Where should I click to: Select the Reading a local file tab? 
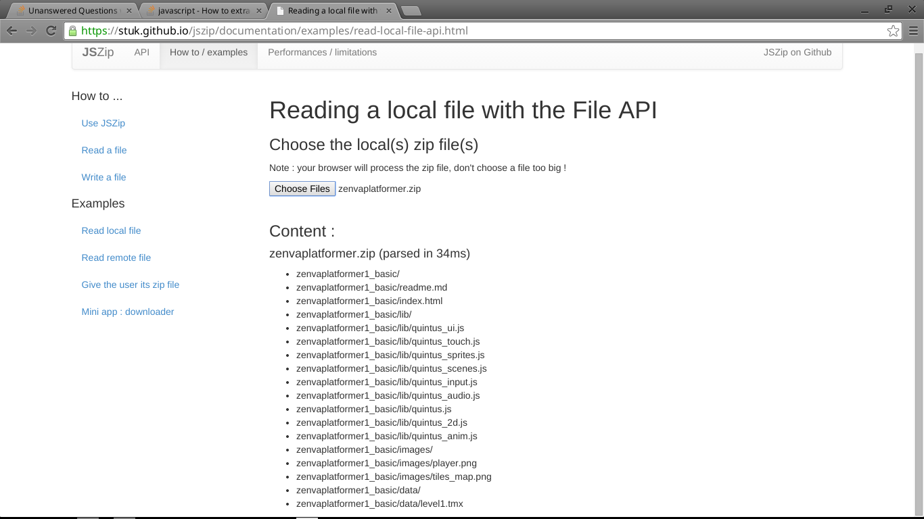tap(331, 11)
